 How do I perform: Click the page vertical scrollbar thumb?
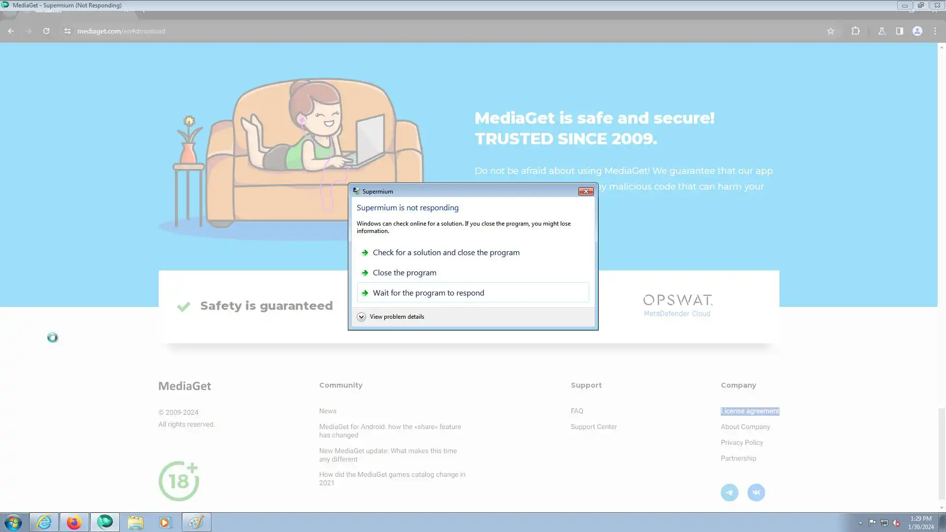942,453
